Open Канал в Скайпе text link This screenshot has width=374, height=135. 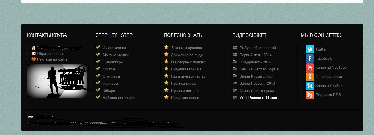point(329,86)
